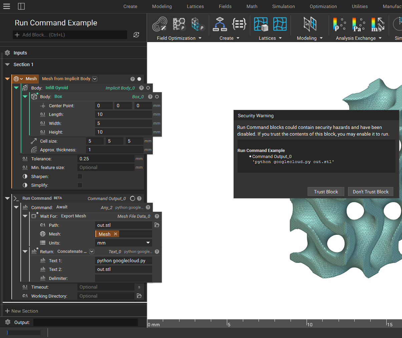Click the Pa pressure analysis exchange icon
The height and width of the screenshot is (338, 402).
click(359, 24)
